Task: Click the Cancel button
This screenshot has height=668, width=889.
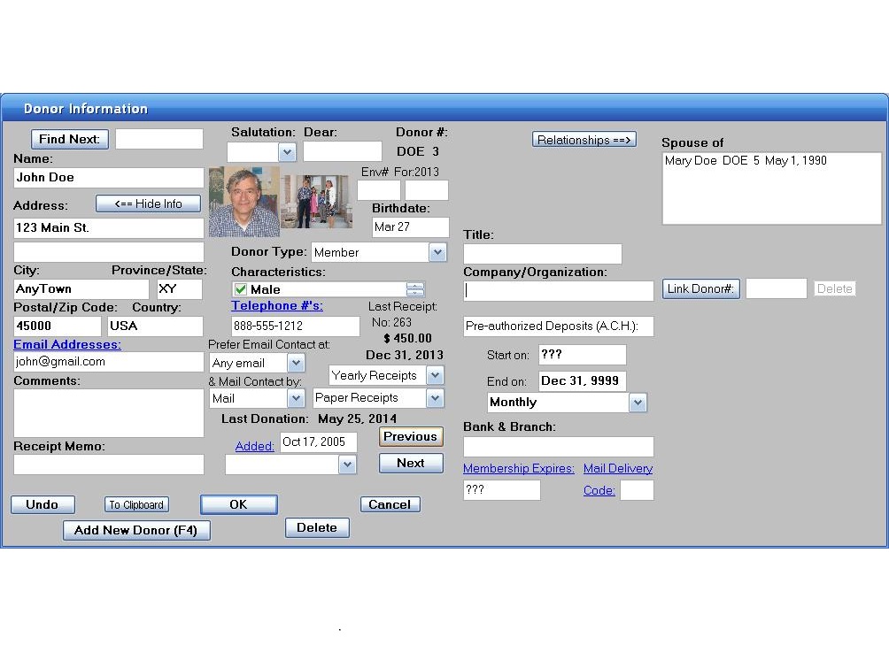Action: pyautogui.click(x=390, y=504)
